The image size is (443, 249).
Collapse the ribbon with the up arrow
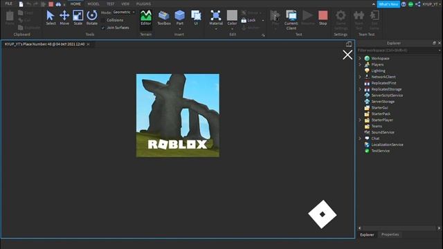click(374, 4)
